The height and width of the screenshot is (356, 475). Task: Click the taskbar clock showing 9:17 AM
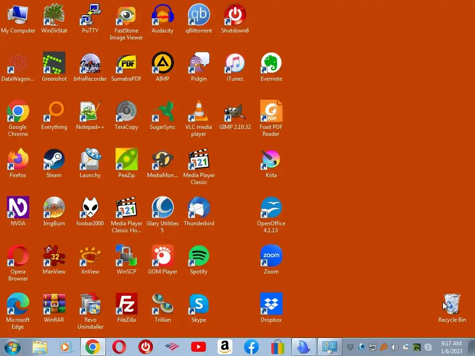(451, 347)
